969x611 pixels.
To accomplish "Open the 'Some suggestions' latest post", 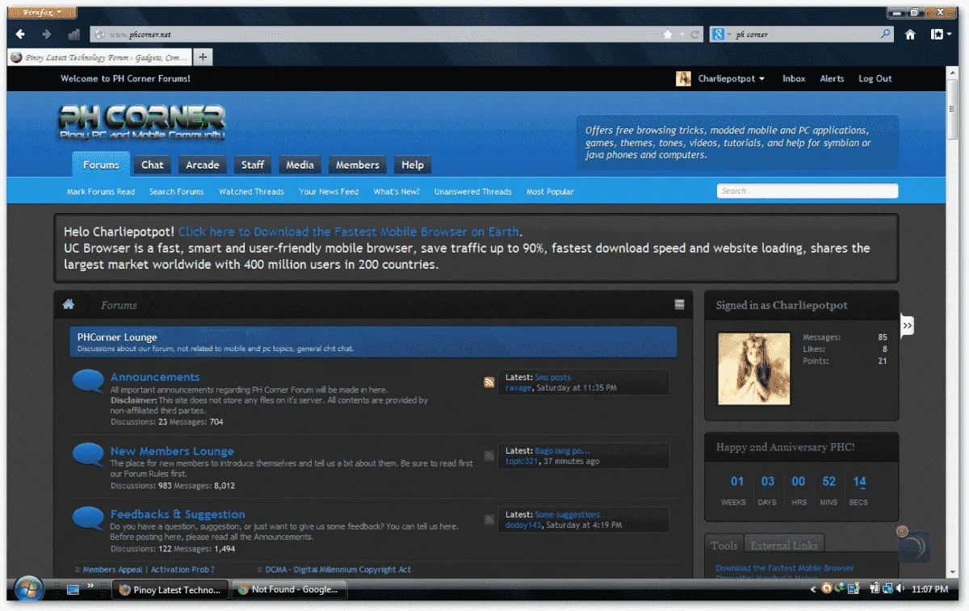I will point(567,514).
